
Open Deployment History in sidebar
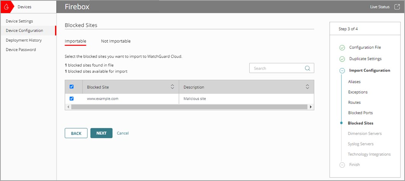[x=24, y=40]
